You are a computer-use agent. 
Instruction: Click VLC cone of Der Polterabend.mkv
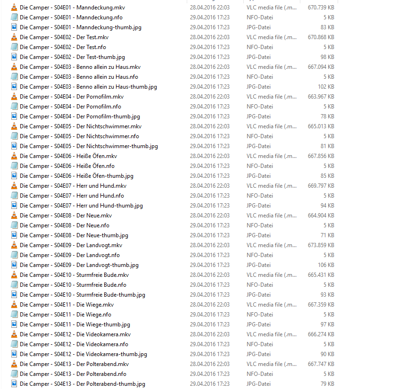point(14,364)
